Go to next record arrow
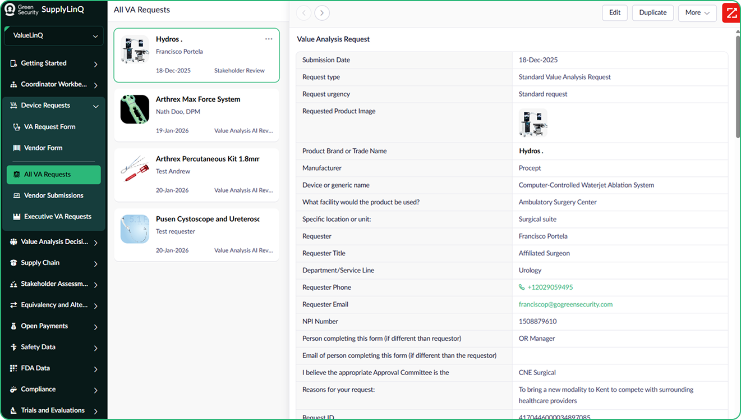741x420 pixels. 322,13
